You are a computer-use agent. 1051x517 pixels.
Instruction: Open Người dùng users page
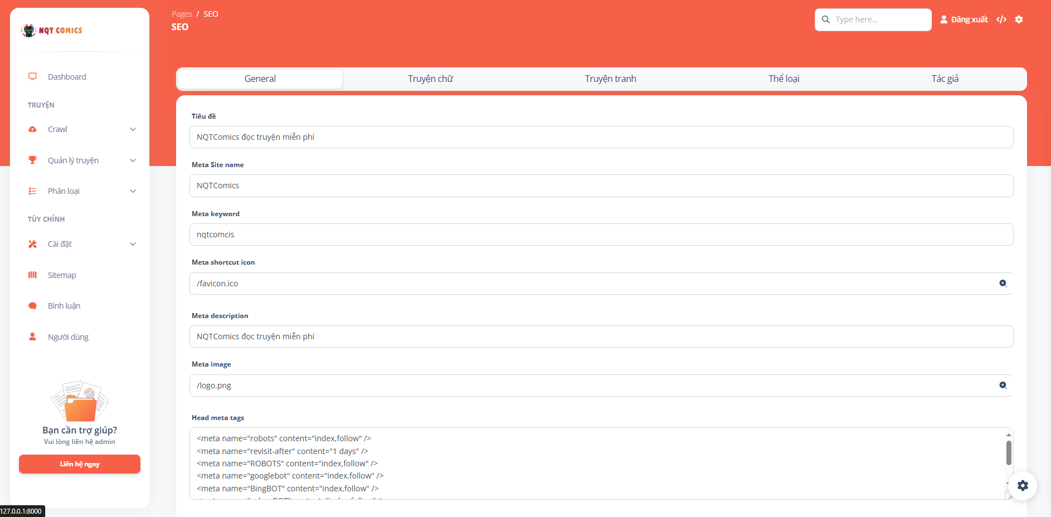tap(68, 337)
